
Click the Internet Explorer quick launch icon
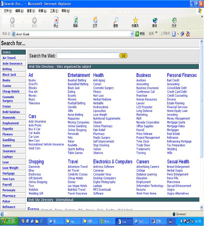pos(42,221)
